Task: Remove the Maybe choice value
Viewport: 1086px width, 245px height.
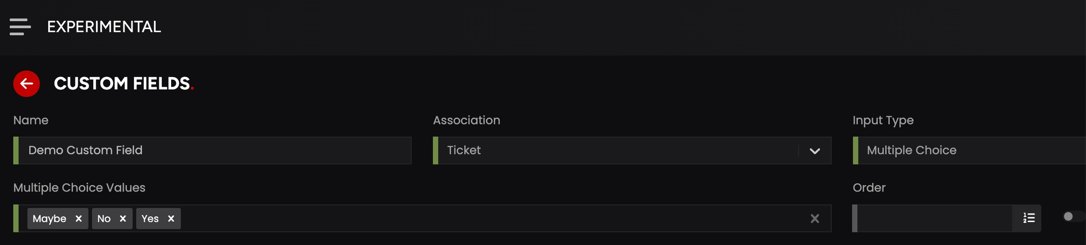Action: (x=79, y=219)
